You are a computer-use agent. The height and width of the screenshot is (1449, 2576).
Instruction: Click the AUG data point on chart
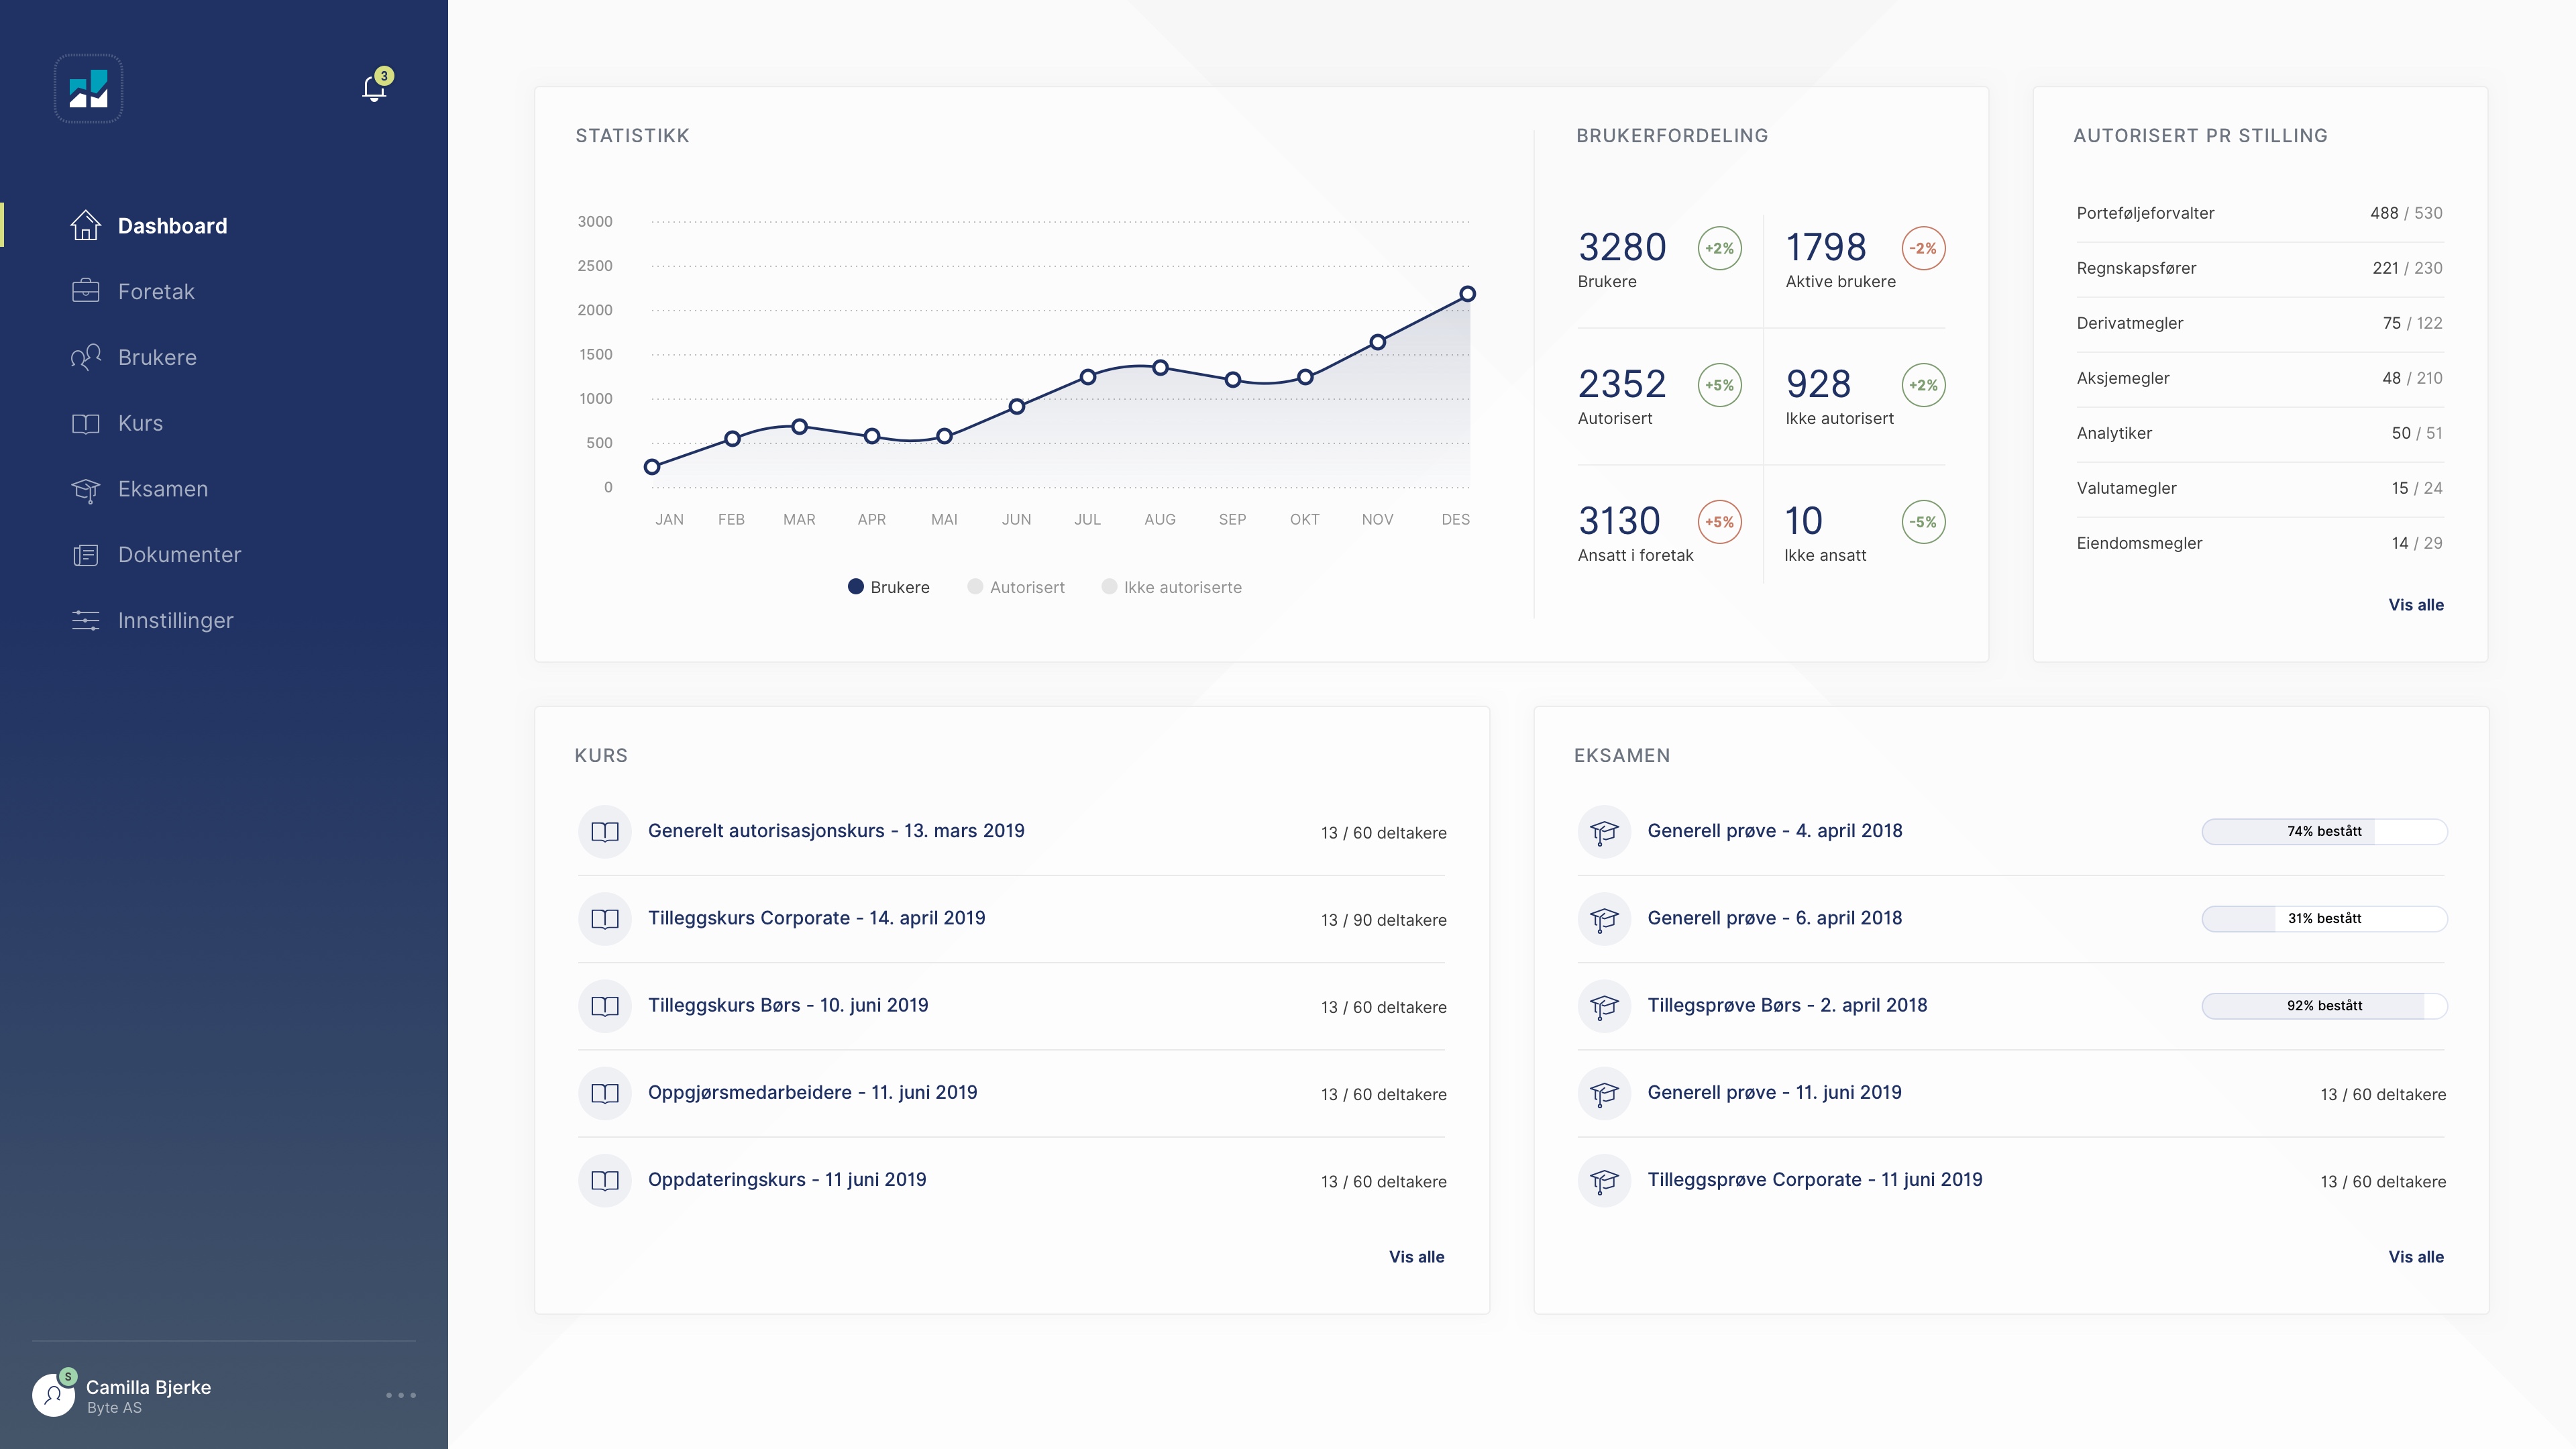pyautogui.click(x=1160, y=368)
